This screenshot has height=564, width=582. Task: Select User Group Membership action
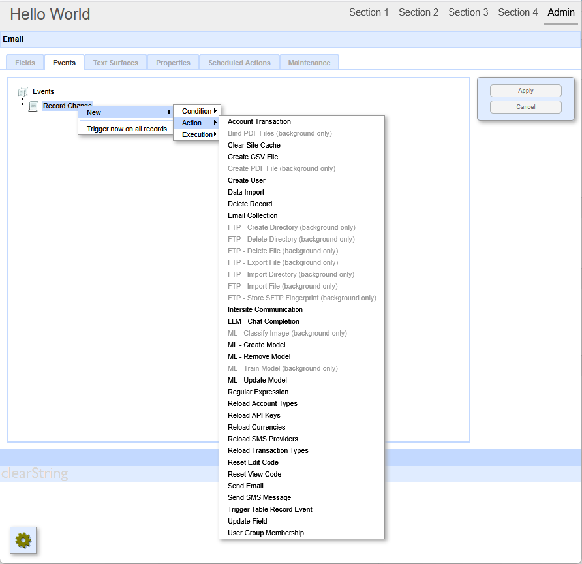(x=266, y=533)
